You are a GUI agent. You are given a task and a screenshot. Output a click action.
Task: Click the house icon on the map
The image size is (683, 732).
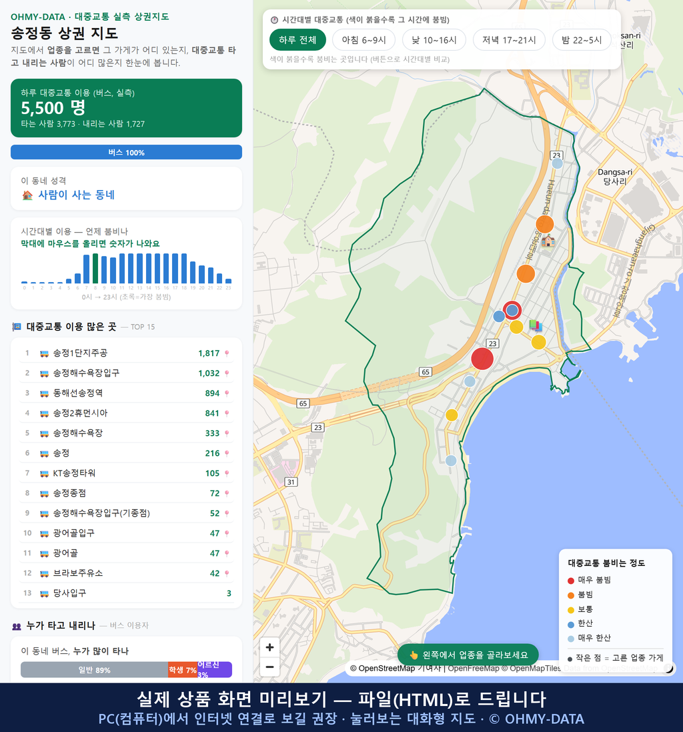pyautogui.click(x=548, y=241)
